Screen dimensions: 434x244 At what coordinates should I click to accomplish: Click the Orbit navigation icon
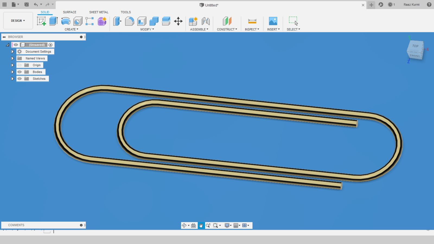184,226
